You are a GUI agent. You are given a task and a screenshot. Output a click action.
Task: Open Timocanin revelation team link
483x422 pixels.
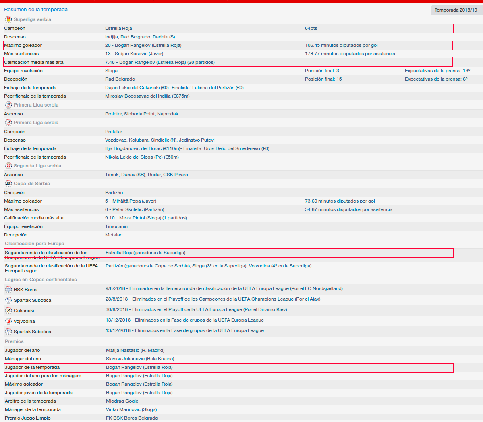coord(116,226)
